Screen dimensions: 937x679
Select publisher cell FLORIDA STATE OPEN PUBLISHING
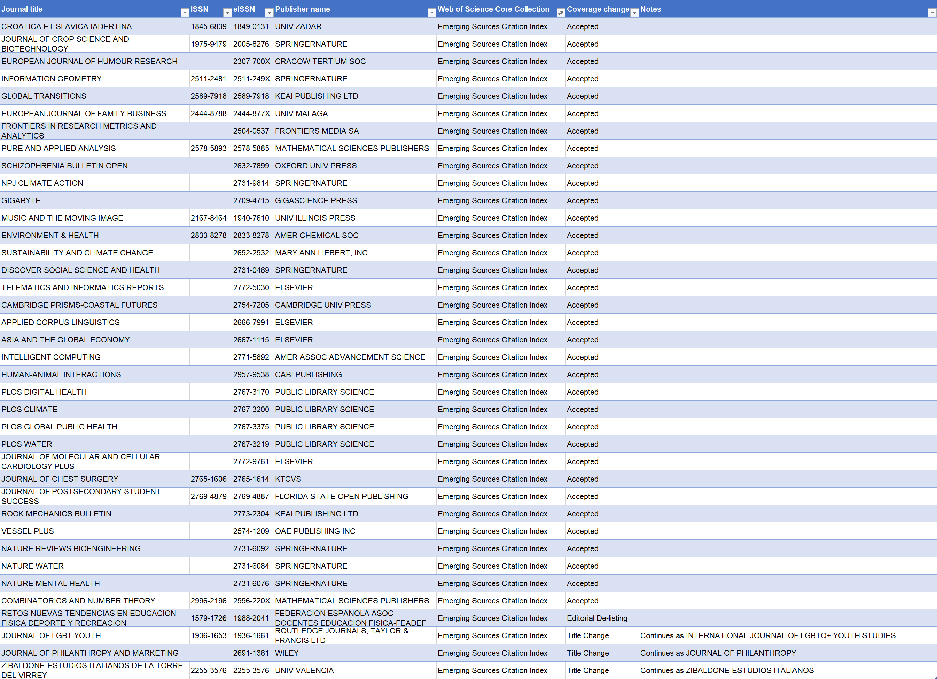(355, 496)
